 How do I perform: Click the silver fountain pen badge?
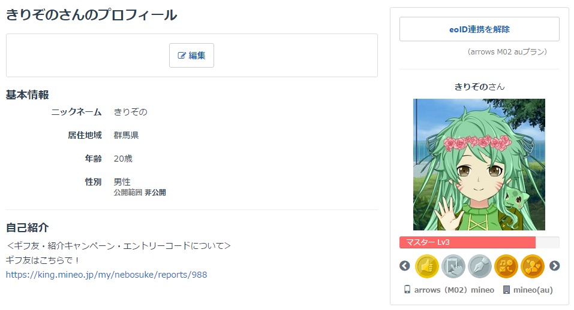[480, 266]
